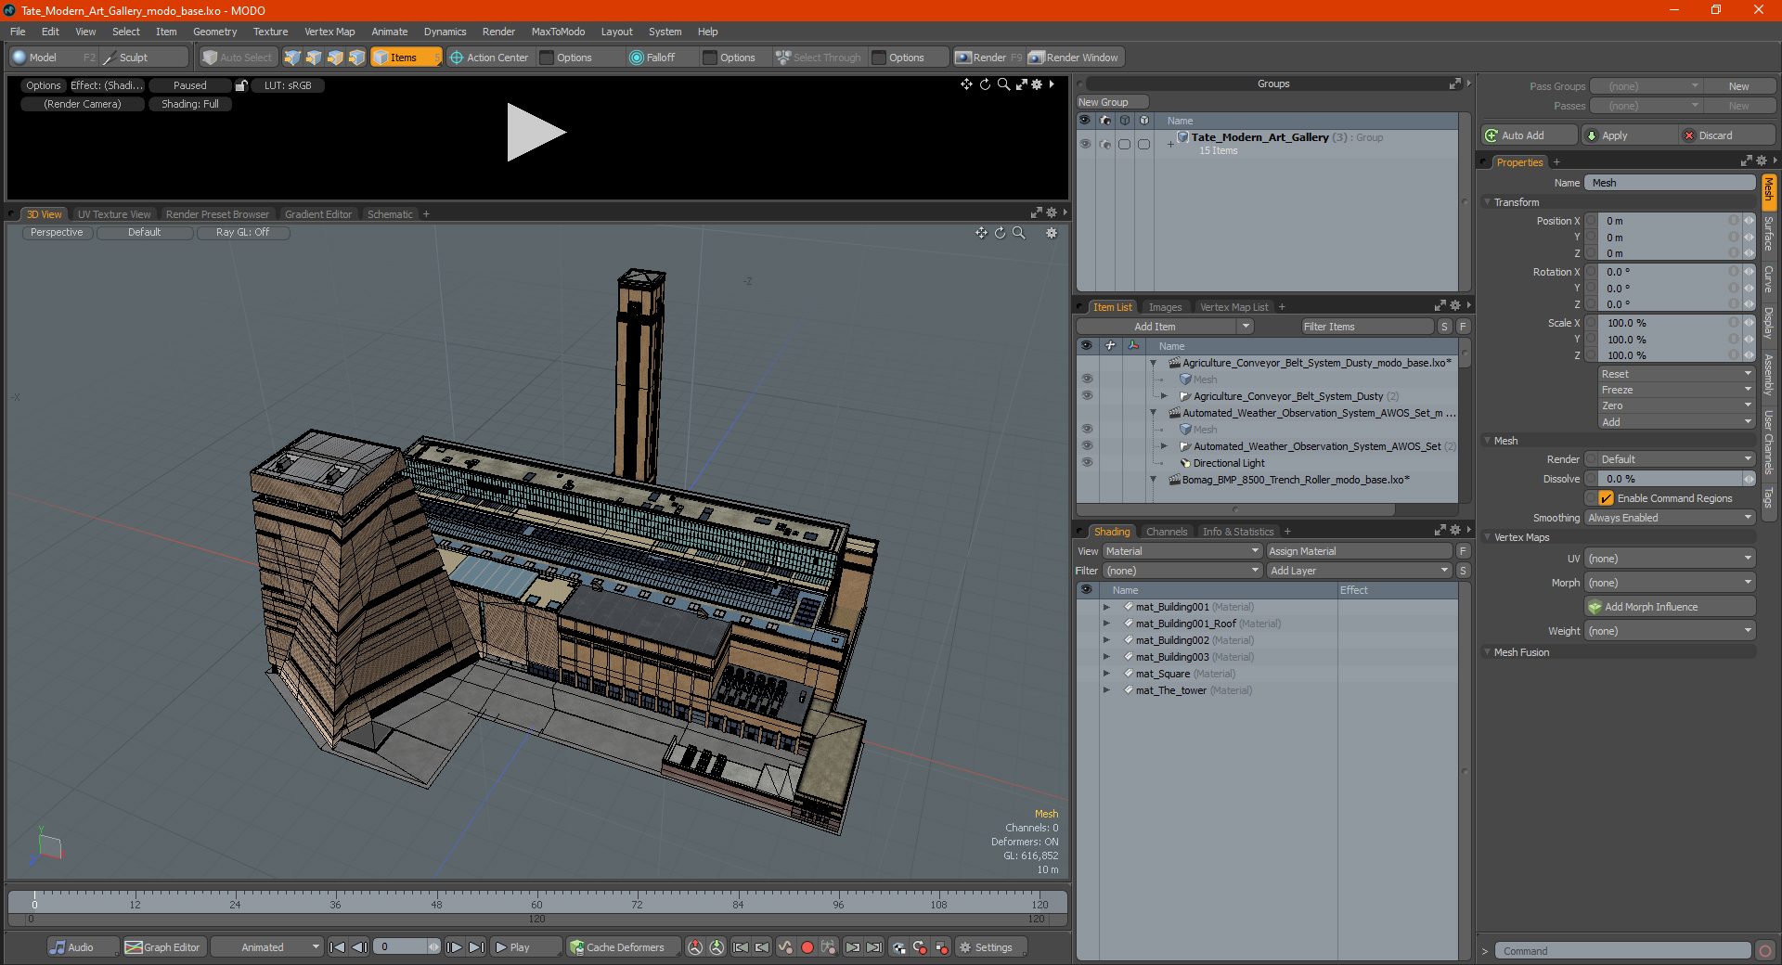
Task: Switch to Info & Statistics tab
Action: [x=1238, y=532]
